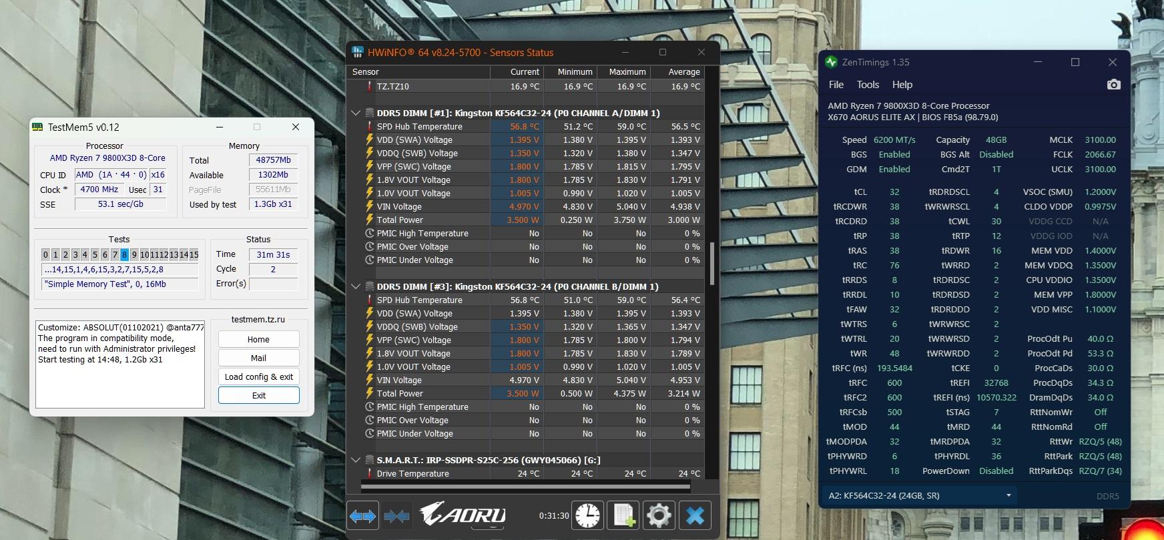The image size is (1164, 540).
Task: Click the Maximum column header in HWiNFO
Action: point(623,71)
